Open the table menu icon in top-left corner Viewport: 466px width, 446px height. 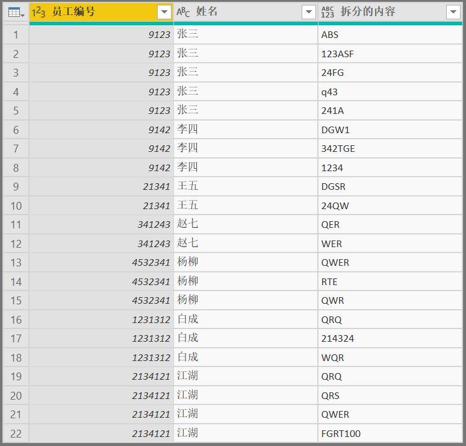16,12
